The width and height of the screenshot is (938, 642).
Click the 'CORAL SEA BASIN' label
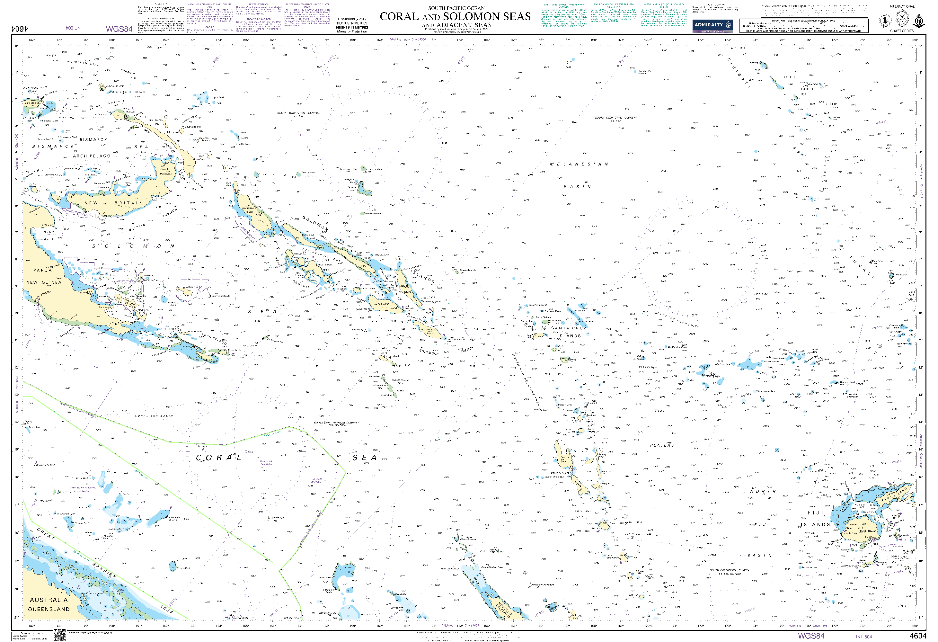[x=154, y=415]
